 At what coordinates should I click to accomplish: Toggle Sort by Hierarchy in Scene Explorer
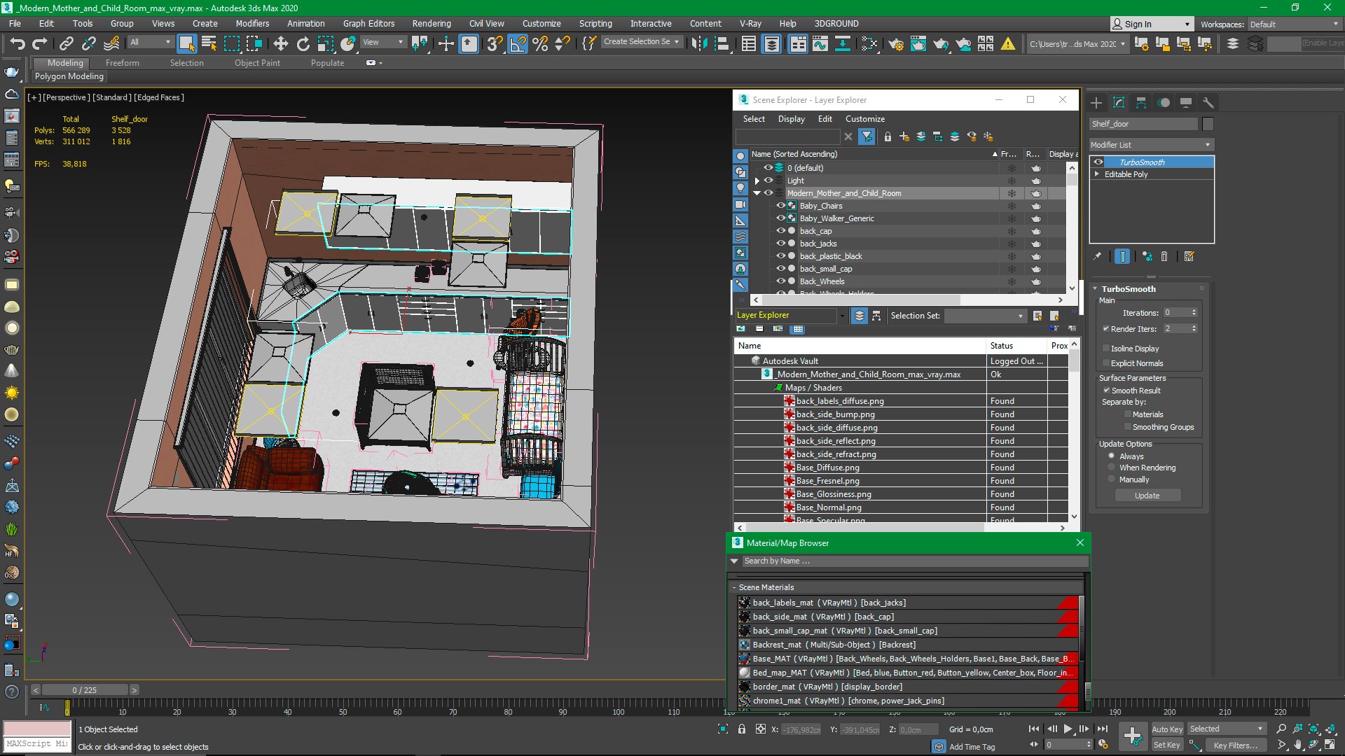(x=876, y=316)
